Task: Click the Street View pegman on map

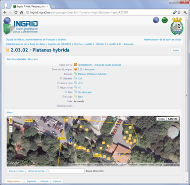Action: point(11,120)
